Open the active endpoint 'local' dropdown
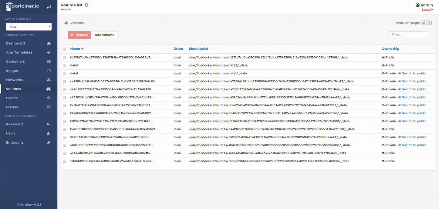The width and height of the screenshot is (439, 209). coord(29,27)
